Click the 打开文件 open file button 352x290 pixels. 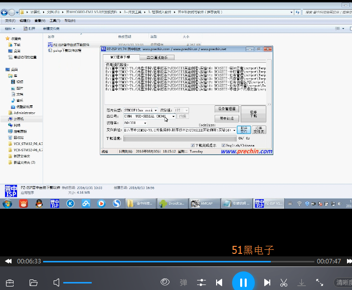(x=244, y=130)
